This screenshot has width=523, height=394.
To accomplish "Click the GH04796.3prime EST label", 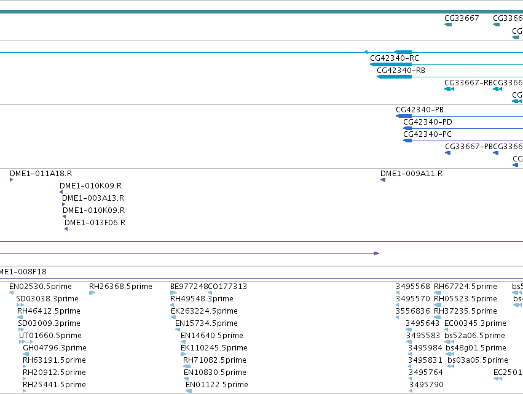I will [55, 348].
